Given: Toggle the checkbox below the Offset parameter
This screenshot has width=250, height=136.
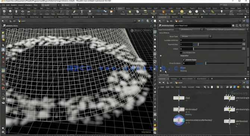Looking at the screenshot, I should pyautogui.click(x=181, y=53).
